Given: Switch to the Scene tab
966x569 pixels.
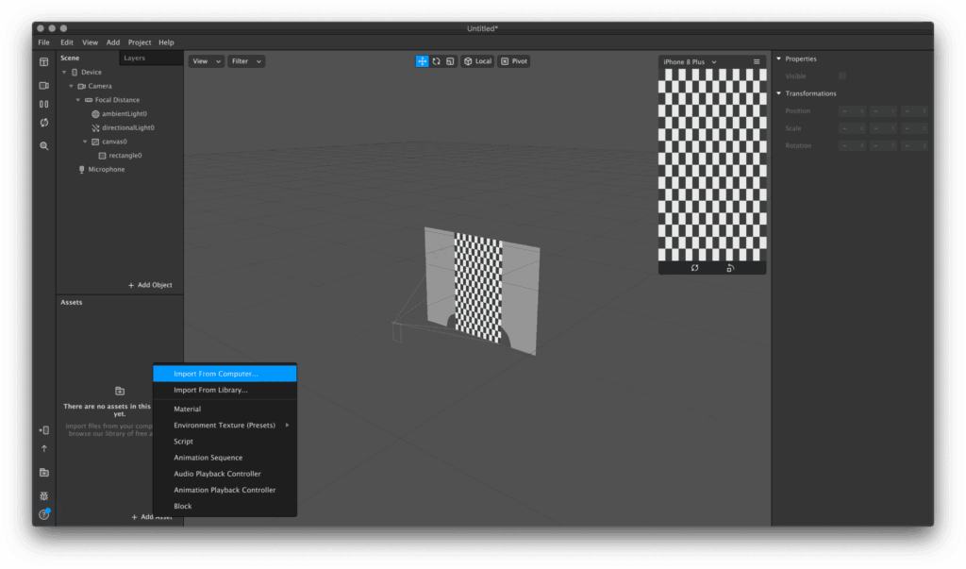Looking at the screenshot, I should coord(88,58).
